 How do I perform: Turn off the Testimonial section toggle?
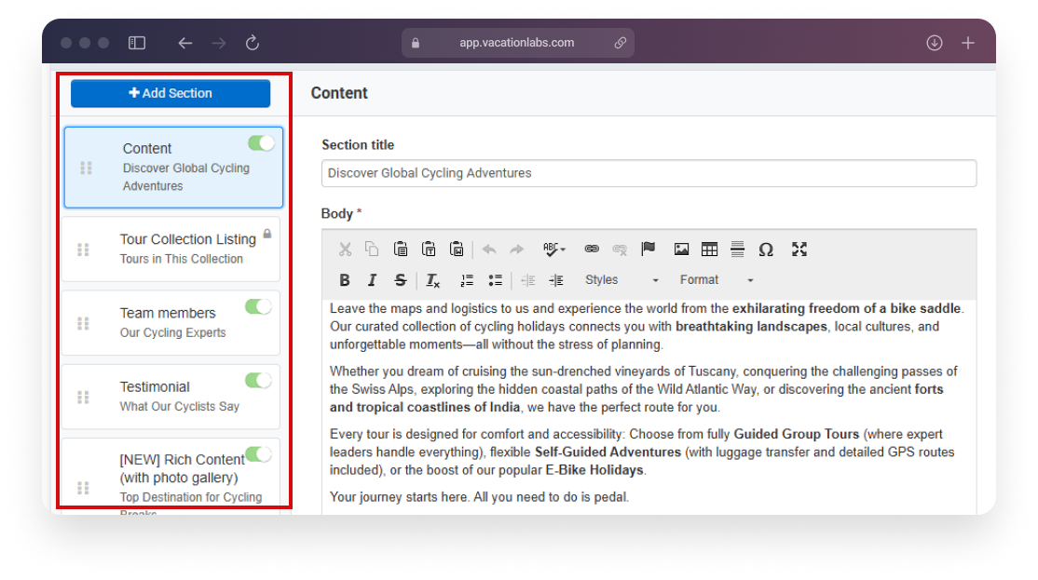point(258,381)
